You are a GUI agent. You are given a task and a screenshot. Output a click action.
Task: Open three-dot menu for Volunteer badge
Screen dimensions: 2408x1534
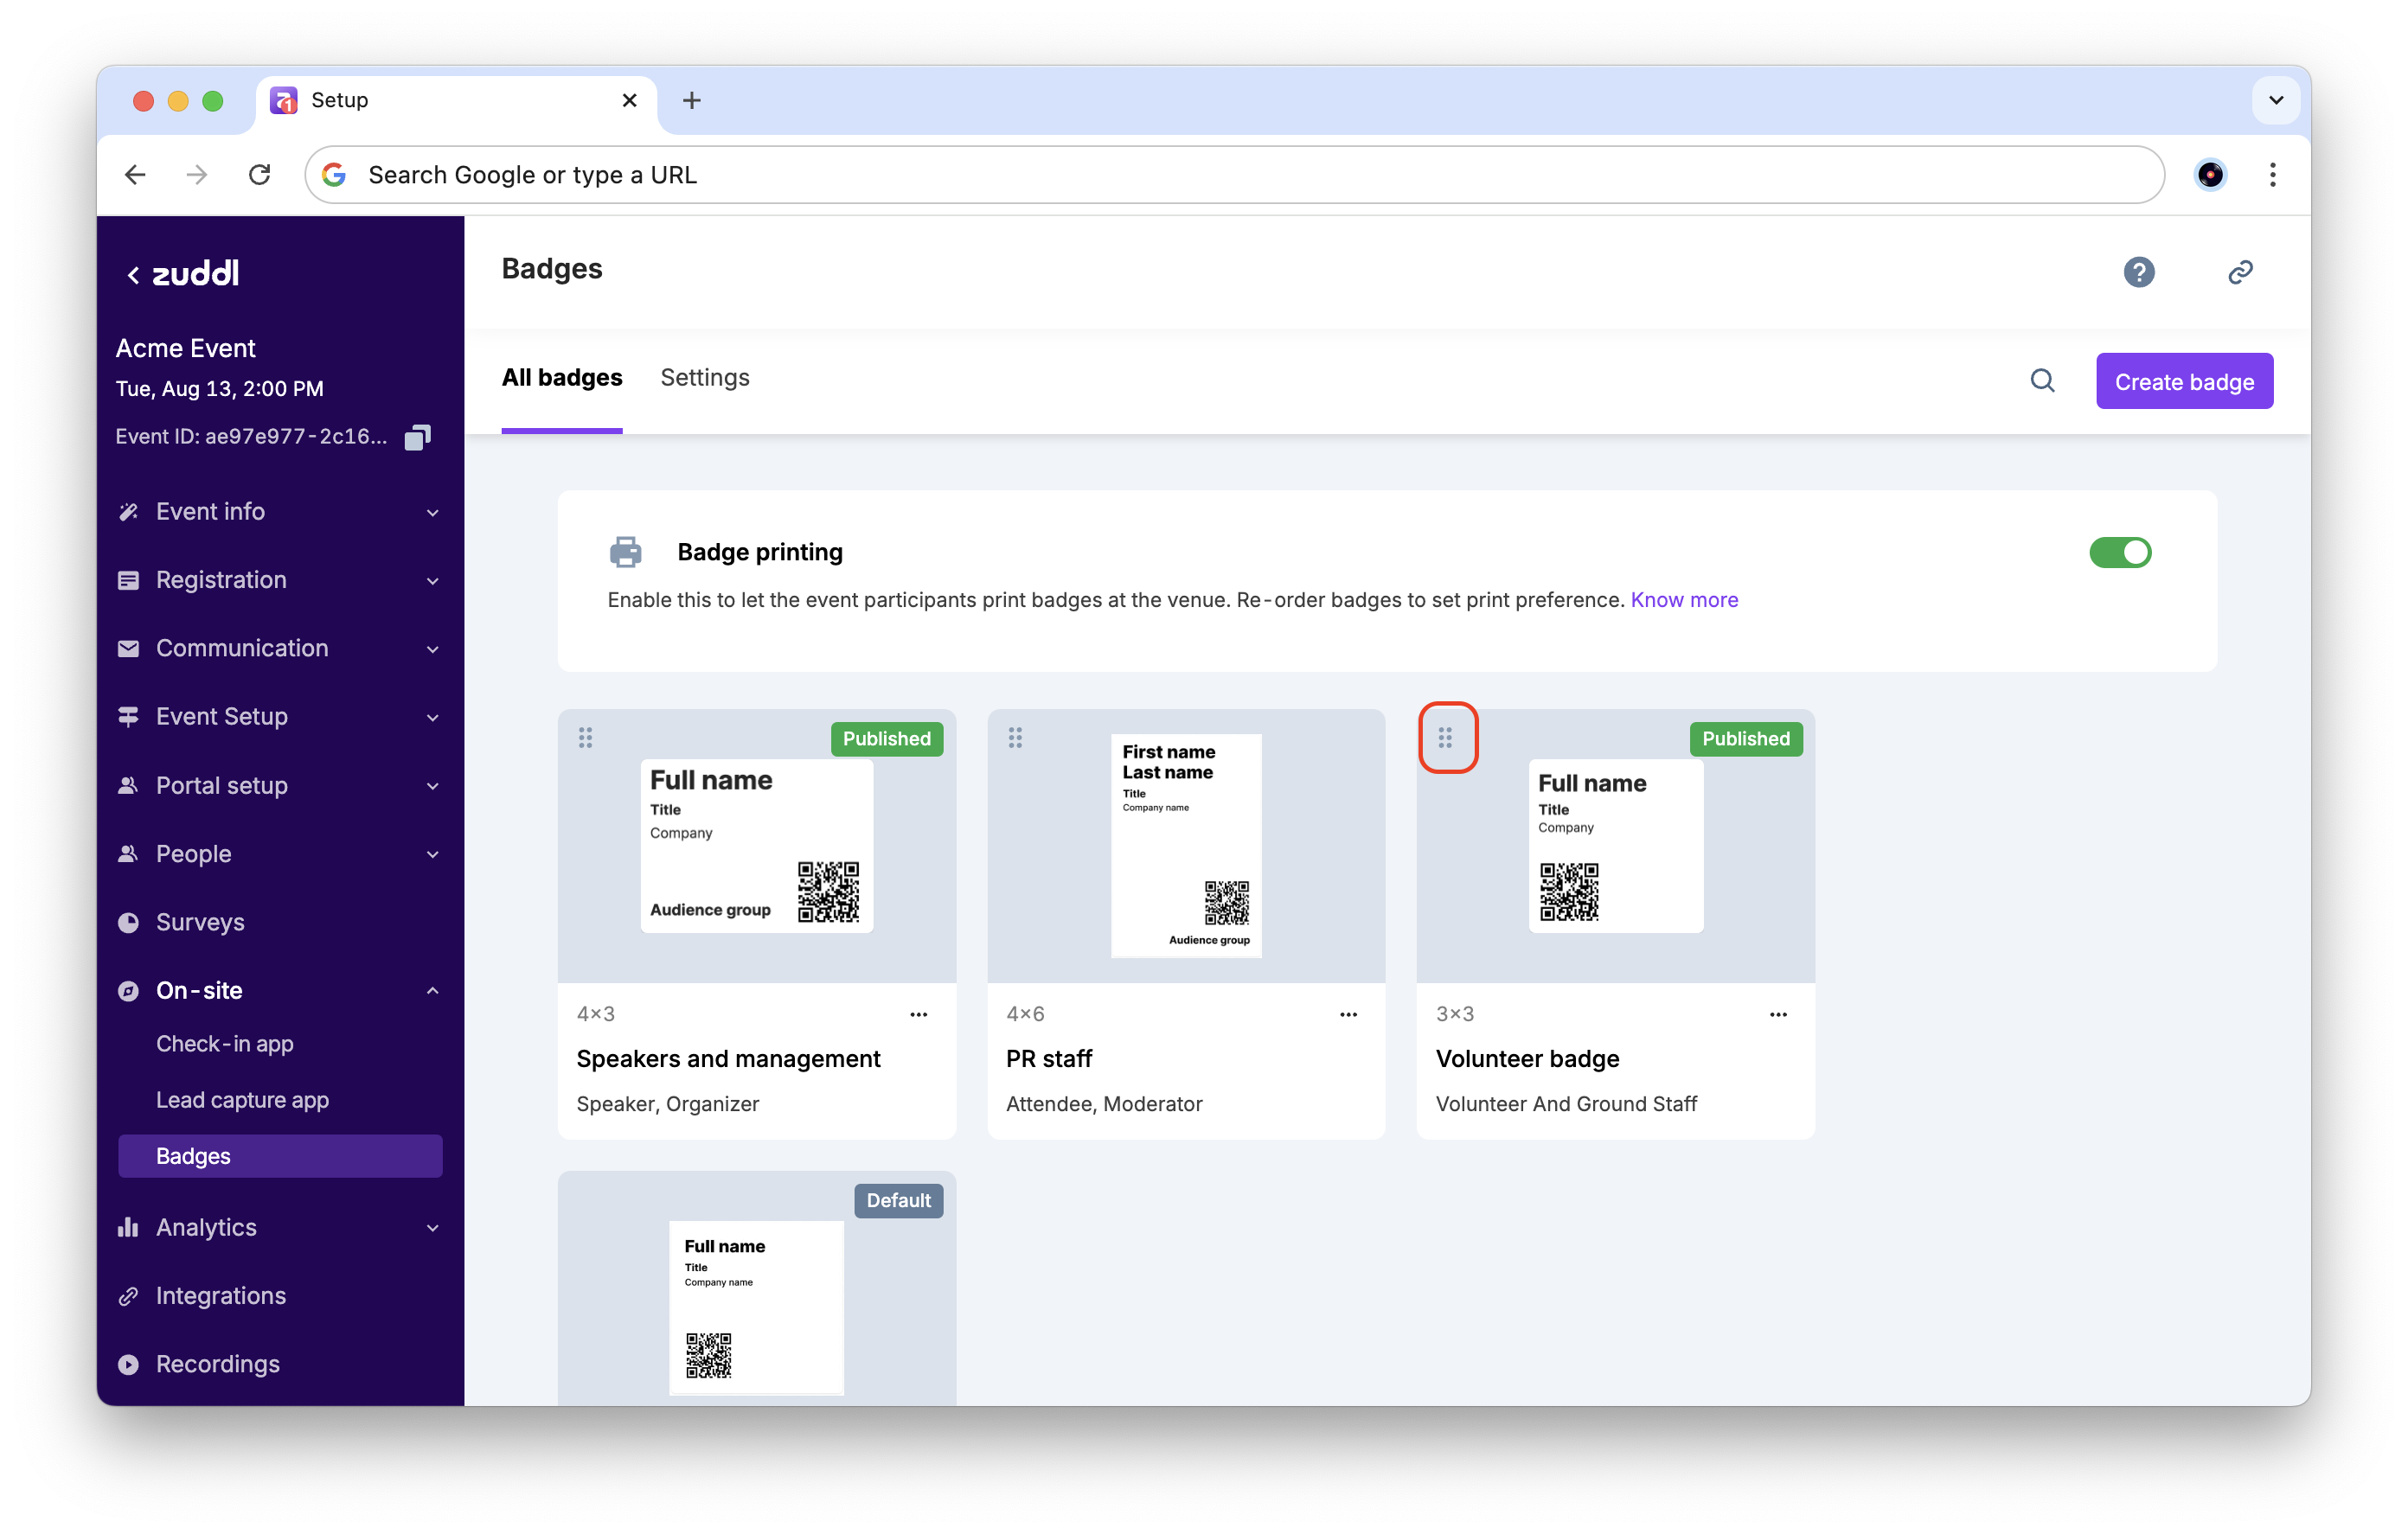point(1777,1014)
